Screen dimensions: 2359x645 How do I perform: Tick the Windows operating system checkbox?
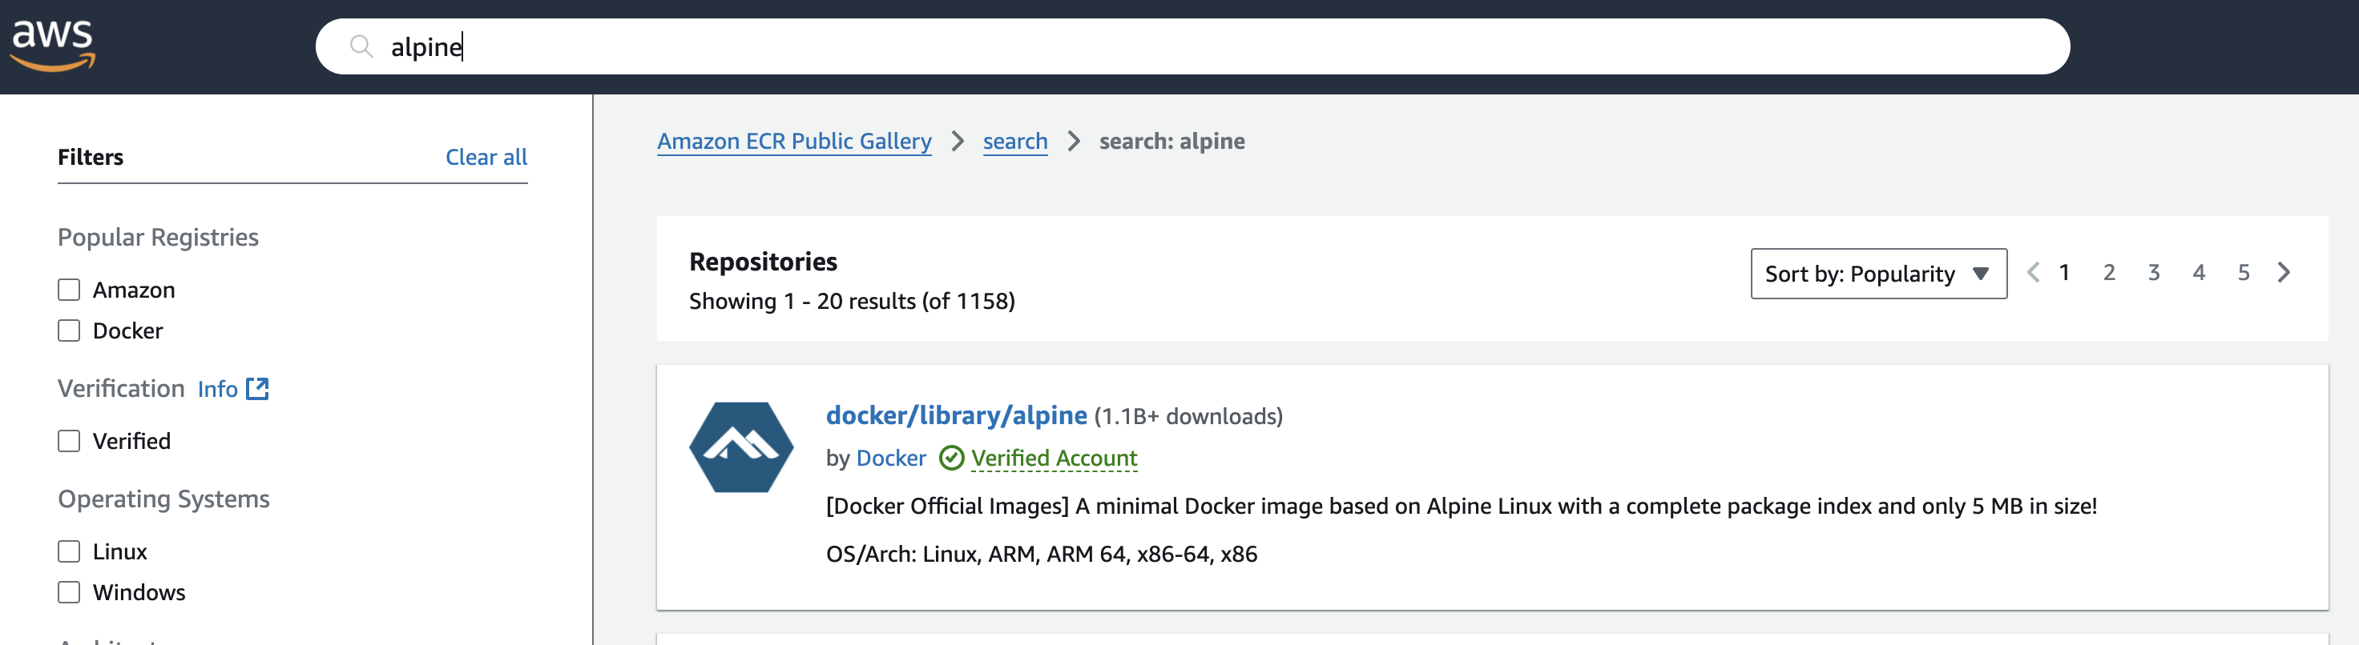(x=69, y=592)
